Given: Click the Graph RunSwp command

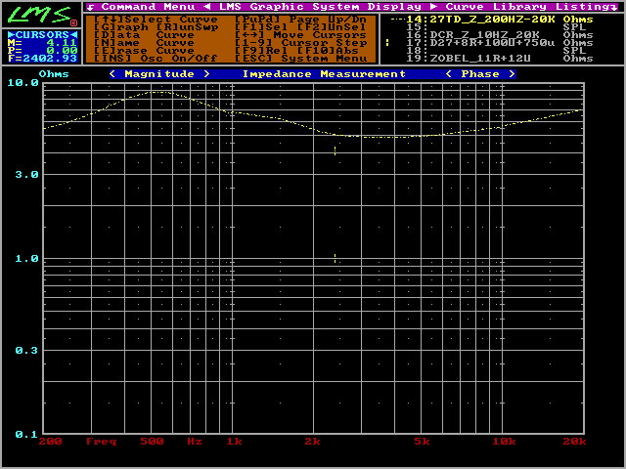Looking at the screenshot, I should [x=156, y=27].
